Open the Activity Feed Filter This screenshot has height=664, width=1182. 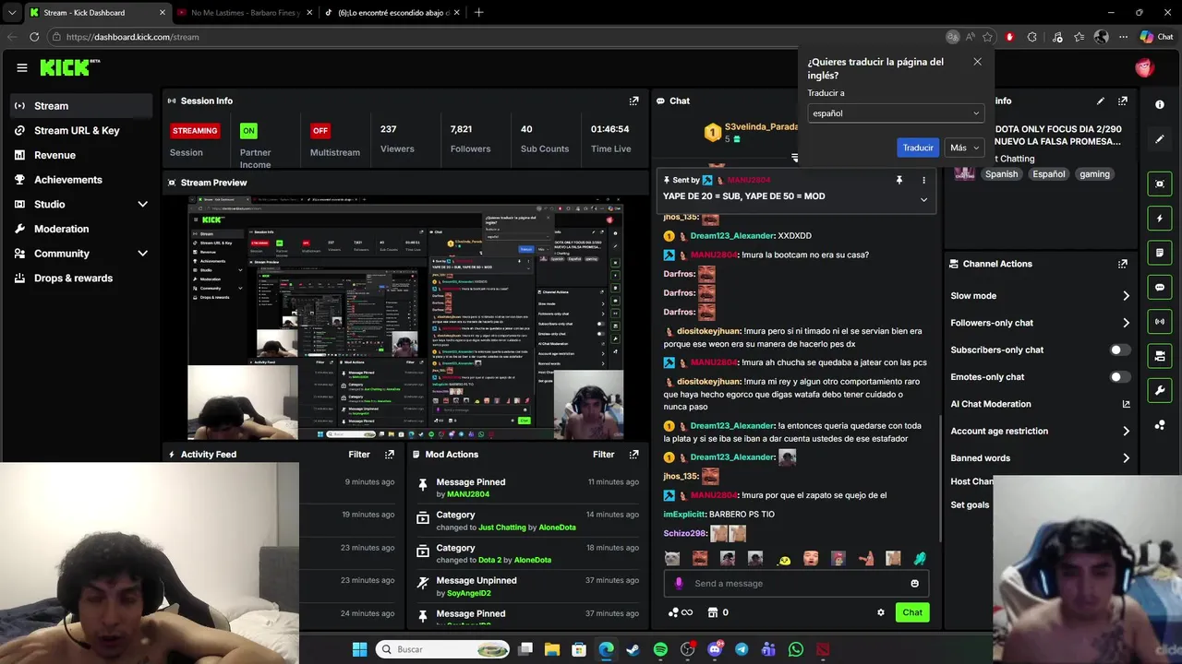coord(359,455)
